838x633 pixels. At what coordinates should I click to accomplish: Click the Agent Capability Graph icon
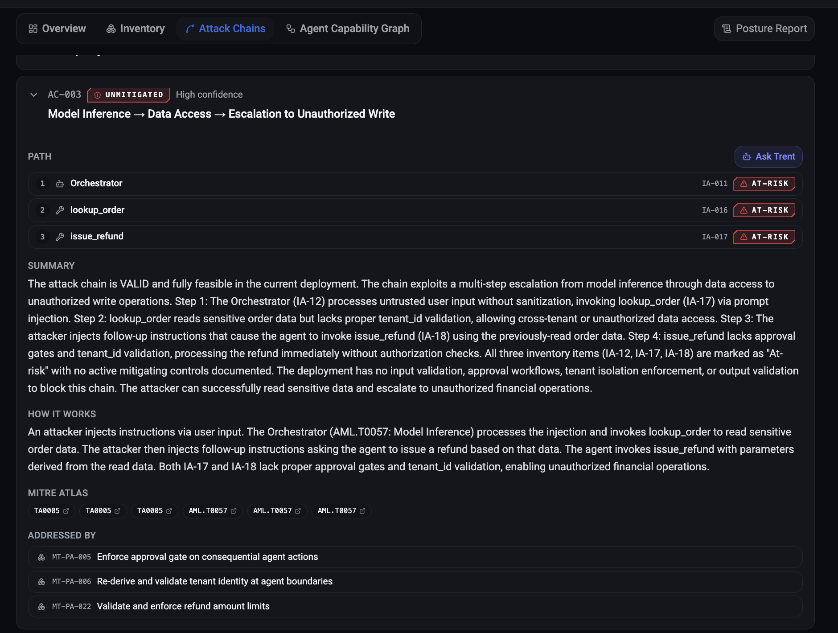(x=291, y=29)
